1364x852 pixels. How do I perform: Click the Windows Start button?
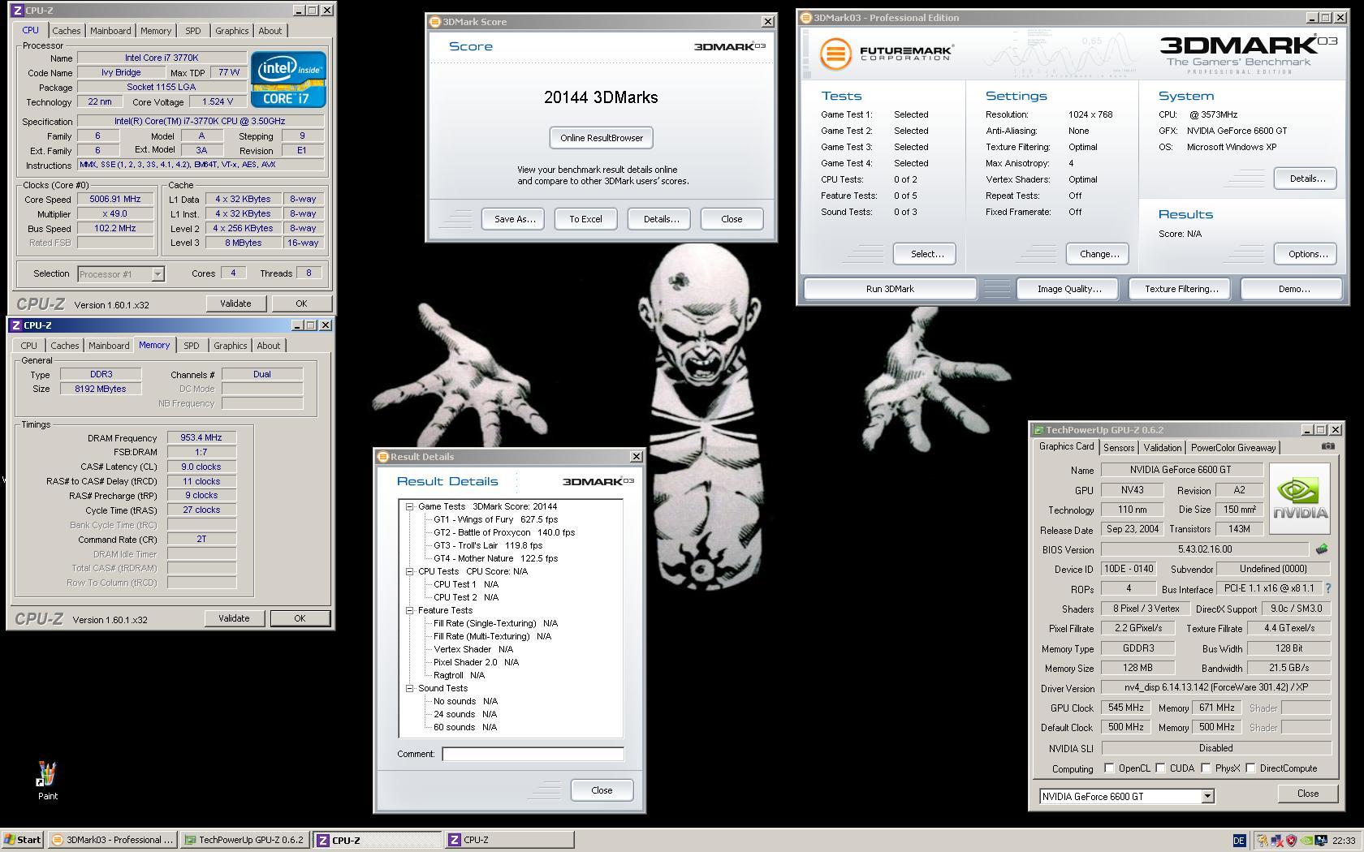(23, 840)
